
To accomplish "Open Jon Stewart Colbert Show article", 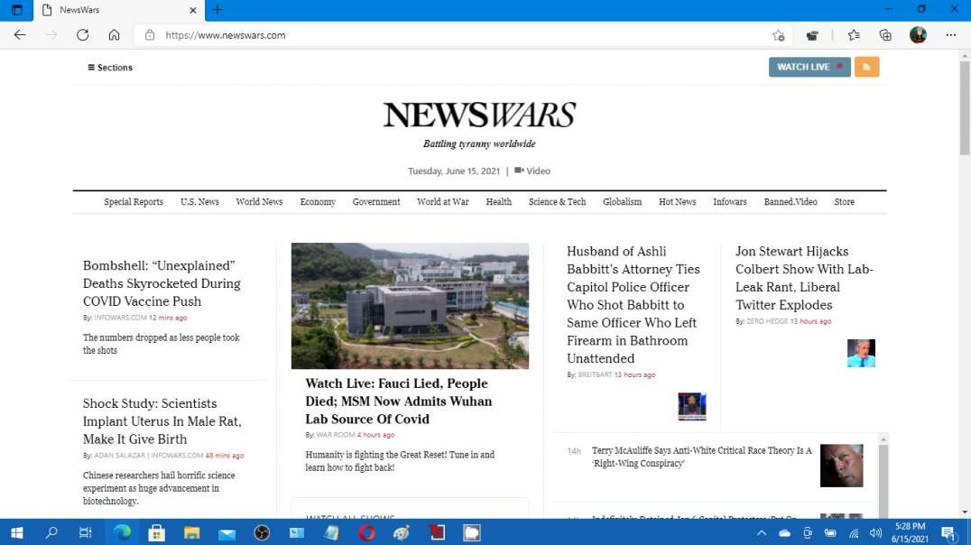I will click(804, 278).
